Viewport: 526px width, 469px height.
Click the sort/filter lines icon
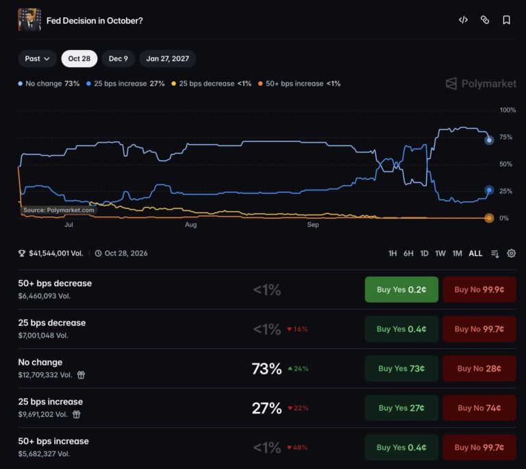494,254
